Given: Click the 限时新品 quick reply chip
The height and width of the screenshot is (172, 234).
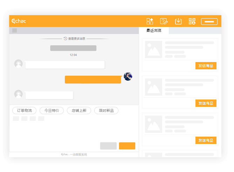Looking at the screenshot, I should tap(106, 111).
